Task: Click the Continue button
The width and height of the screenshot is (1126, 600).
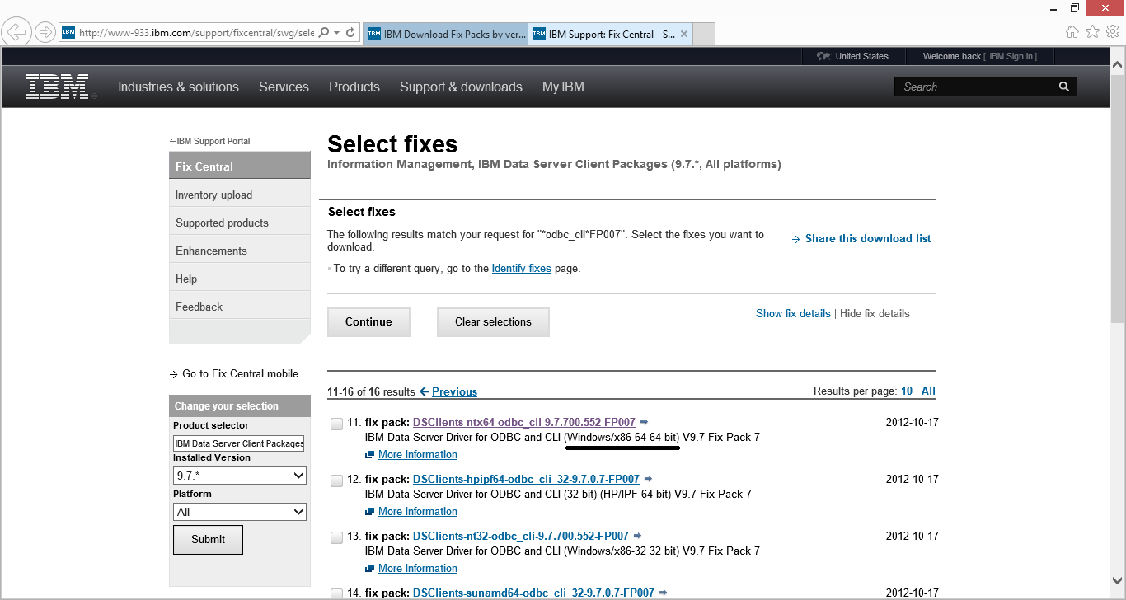Action: point(368,321)
